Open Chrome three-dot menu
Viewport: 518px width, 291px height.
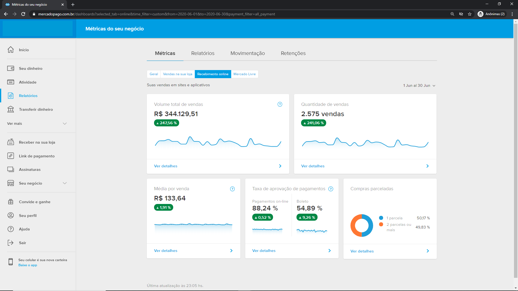point(512,14)
